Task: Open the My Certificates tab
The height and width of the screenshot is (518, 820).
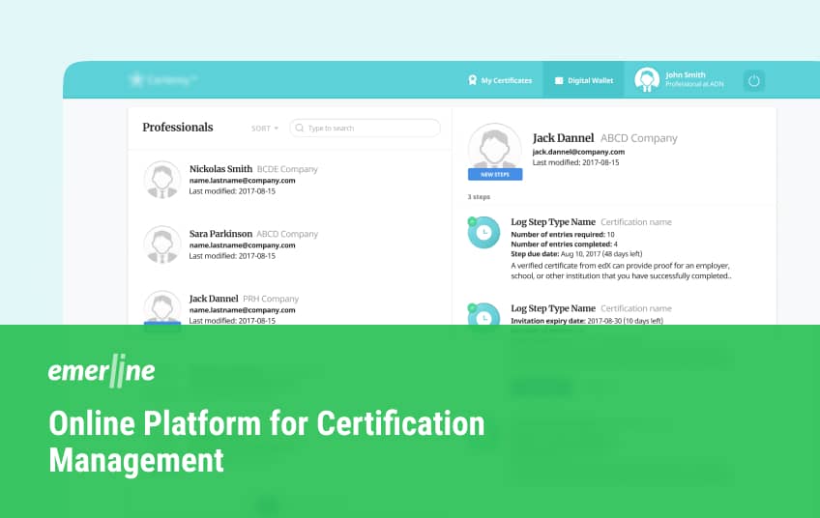Action: point(500,80)
